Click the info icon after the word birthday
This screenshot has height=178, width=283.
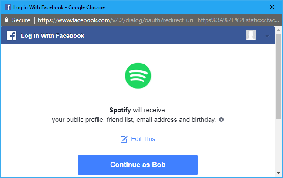point(221,119)
